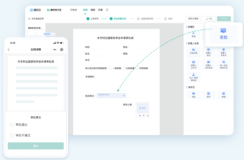This screenshot has height=160, width=244.
Task: Click the 年 月 日 date field
Action: (x=144, y=116)
